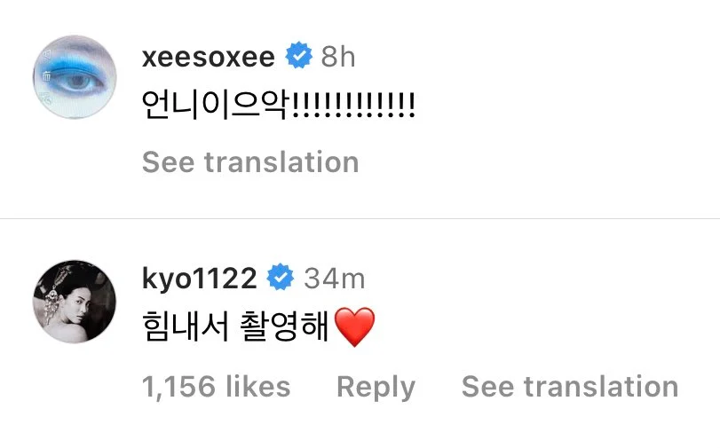Click the 34m timestamp
The width and height of the screenshot is (720, 448).
tap(335, 279)
